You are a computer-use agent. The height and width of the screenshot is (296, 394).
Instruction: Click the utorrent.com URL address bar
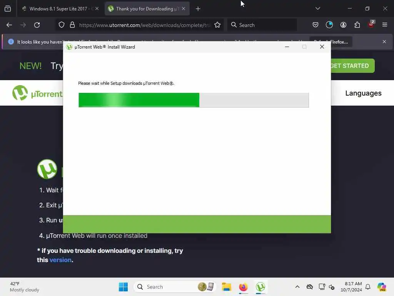point(145,25)
